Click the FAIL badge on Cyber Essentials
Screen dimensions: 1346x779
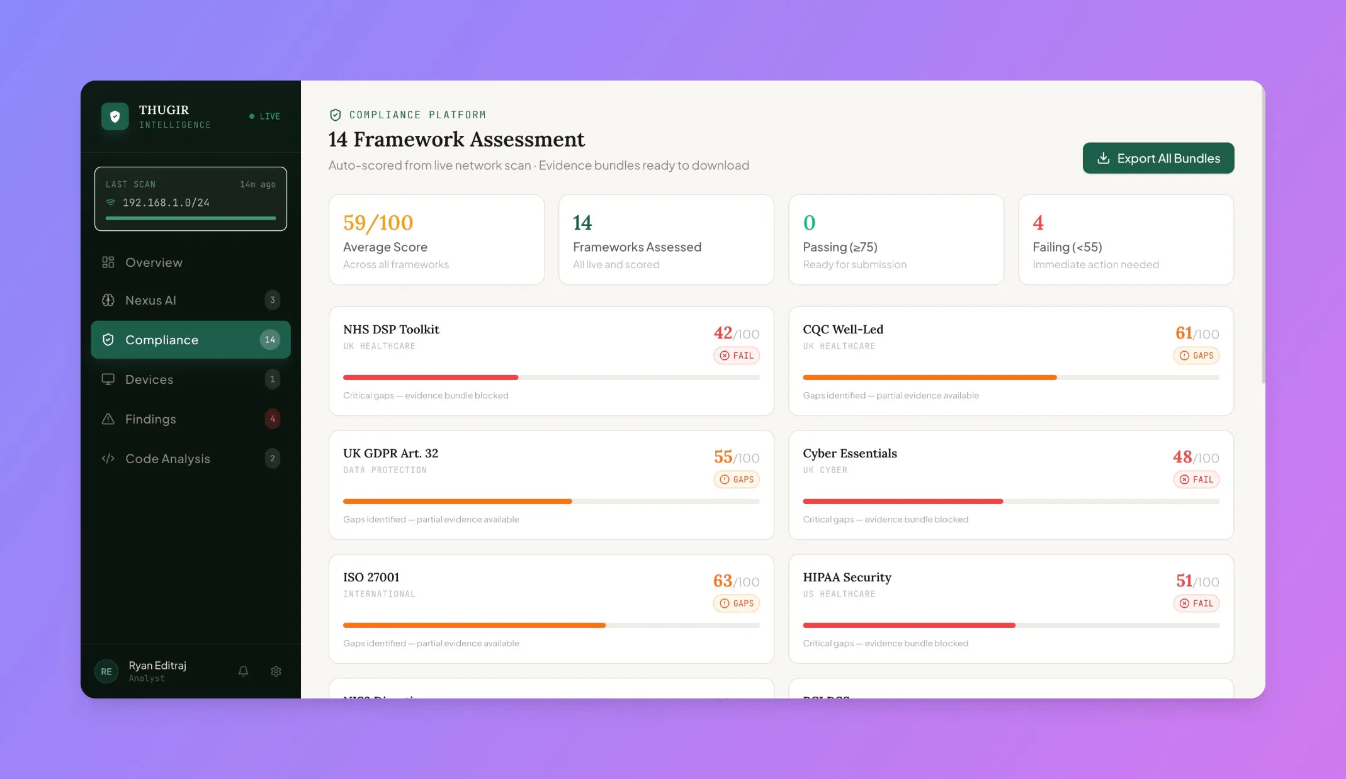[1196, 479]
